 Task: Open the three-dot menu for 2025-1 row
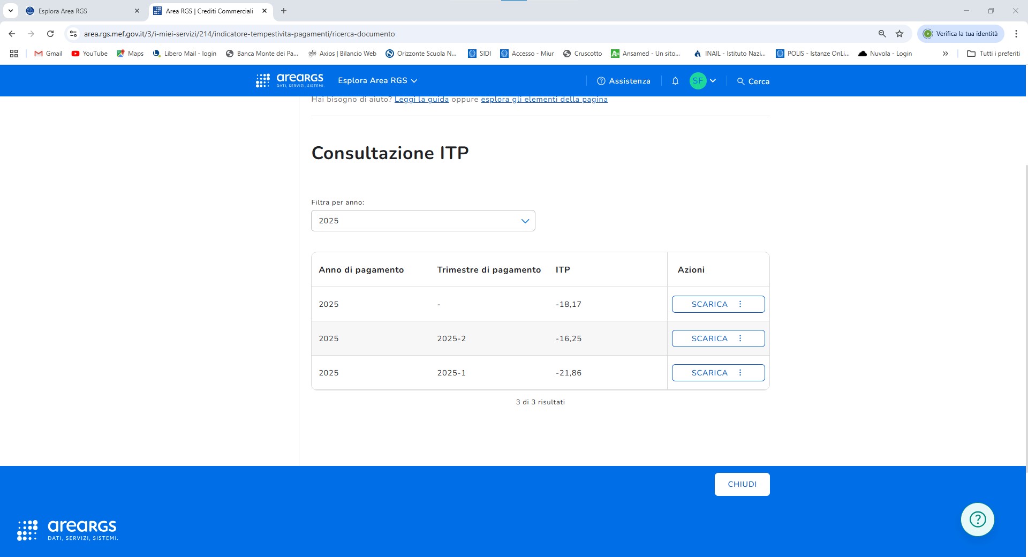click(x=740, y=373)
